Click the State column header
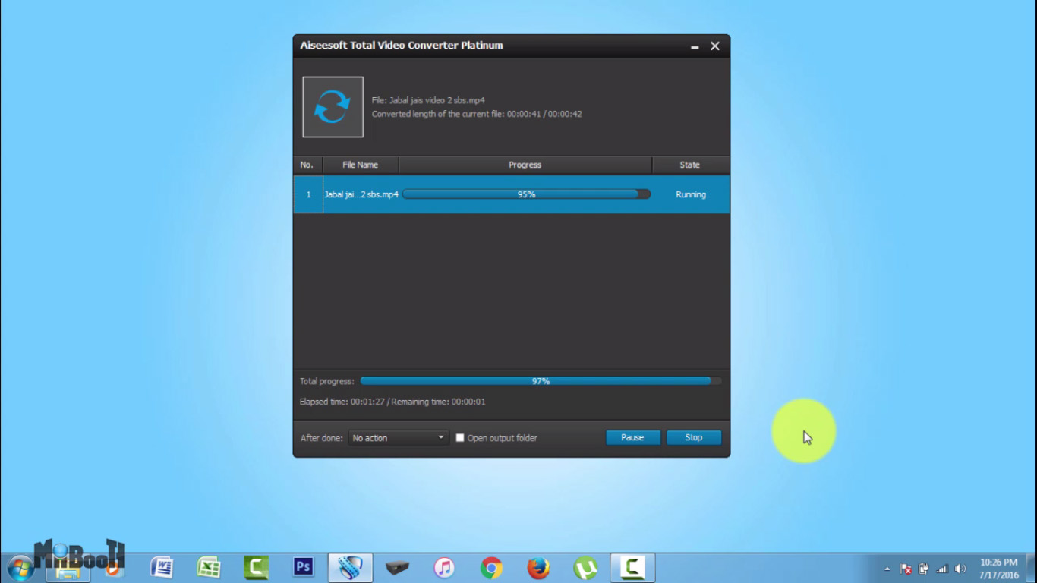 690,165
